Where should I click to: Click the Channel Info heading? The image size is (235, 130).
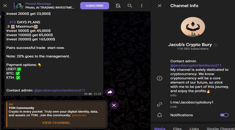click(x=184, y=6)
